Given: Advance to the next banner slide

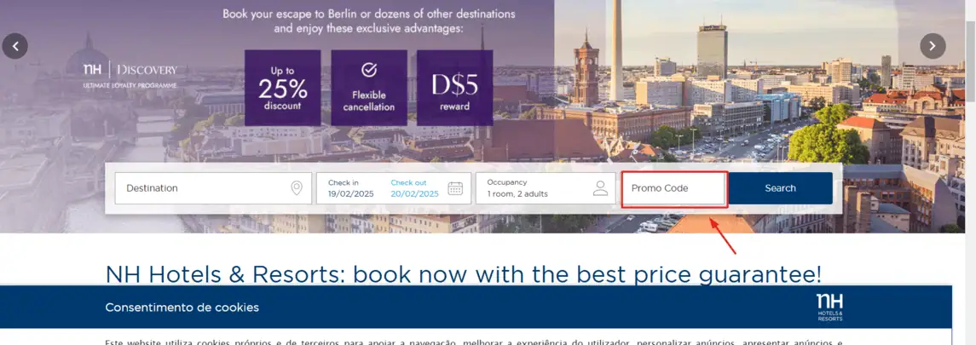Looking at the screenshot, I should pyautogui.click(x=933, y=46).
